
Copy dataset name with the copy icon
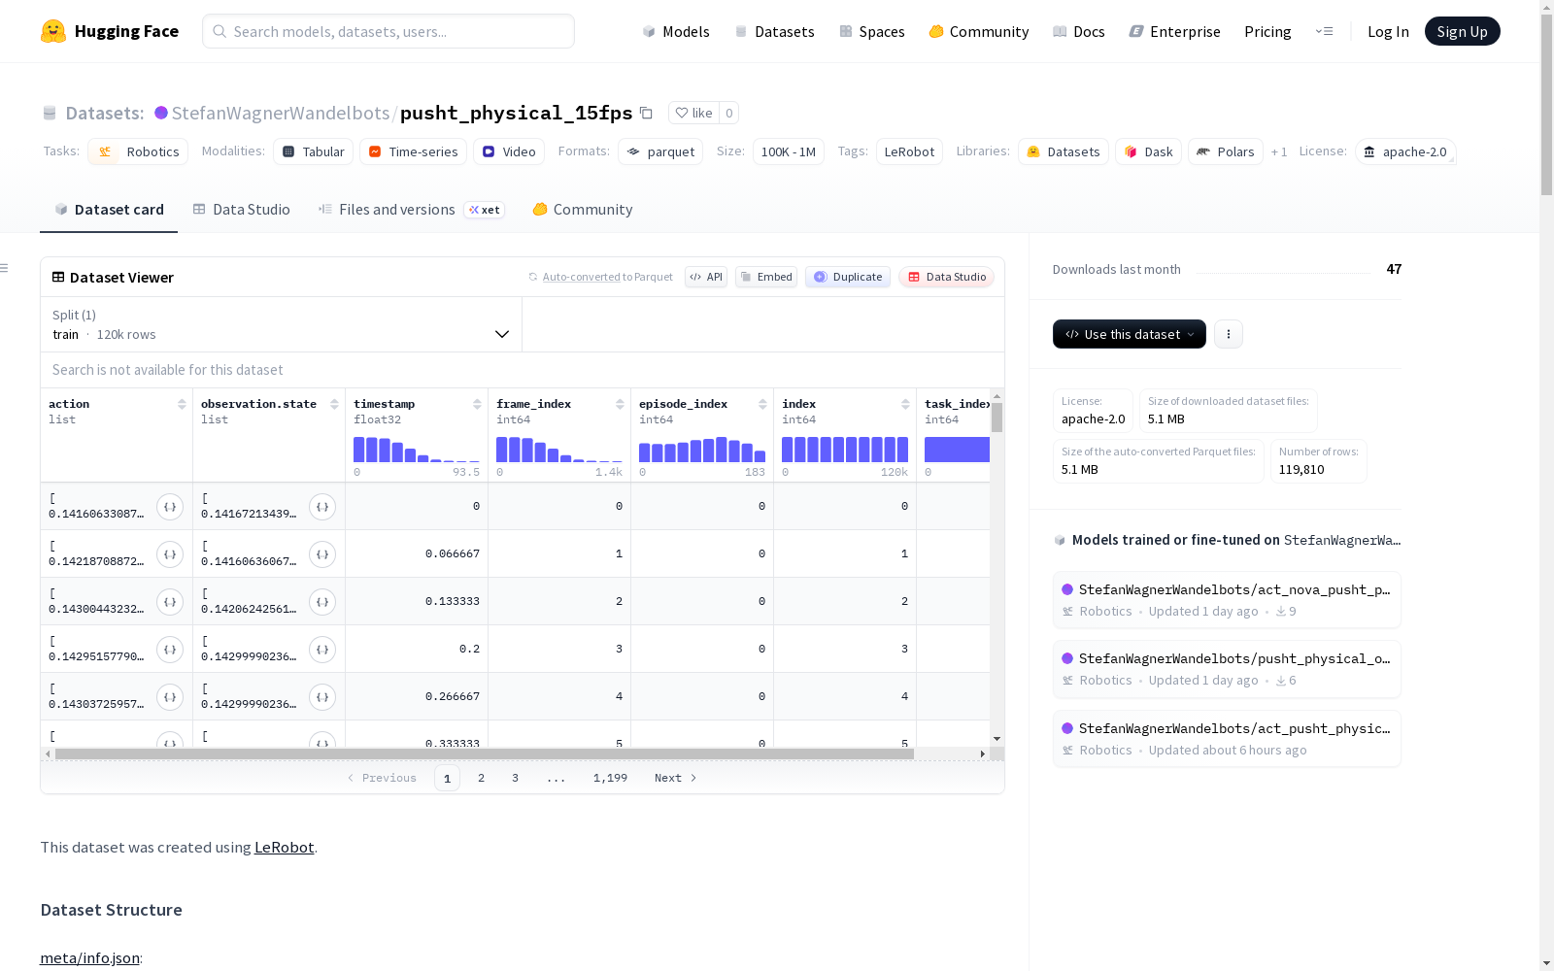click(646, 113)
